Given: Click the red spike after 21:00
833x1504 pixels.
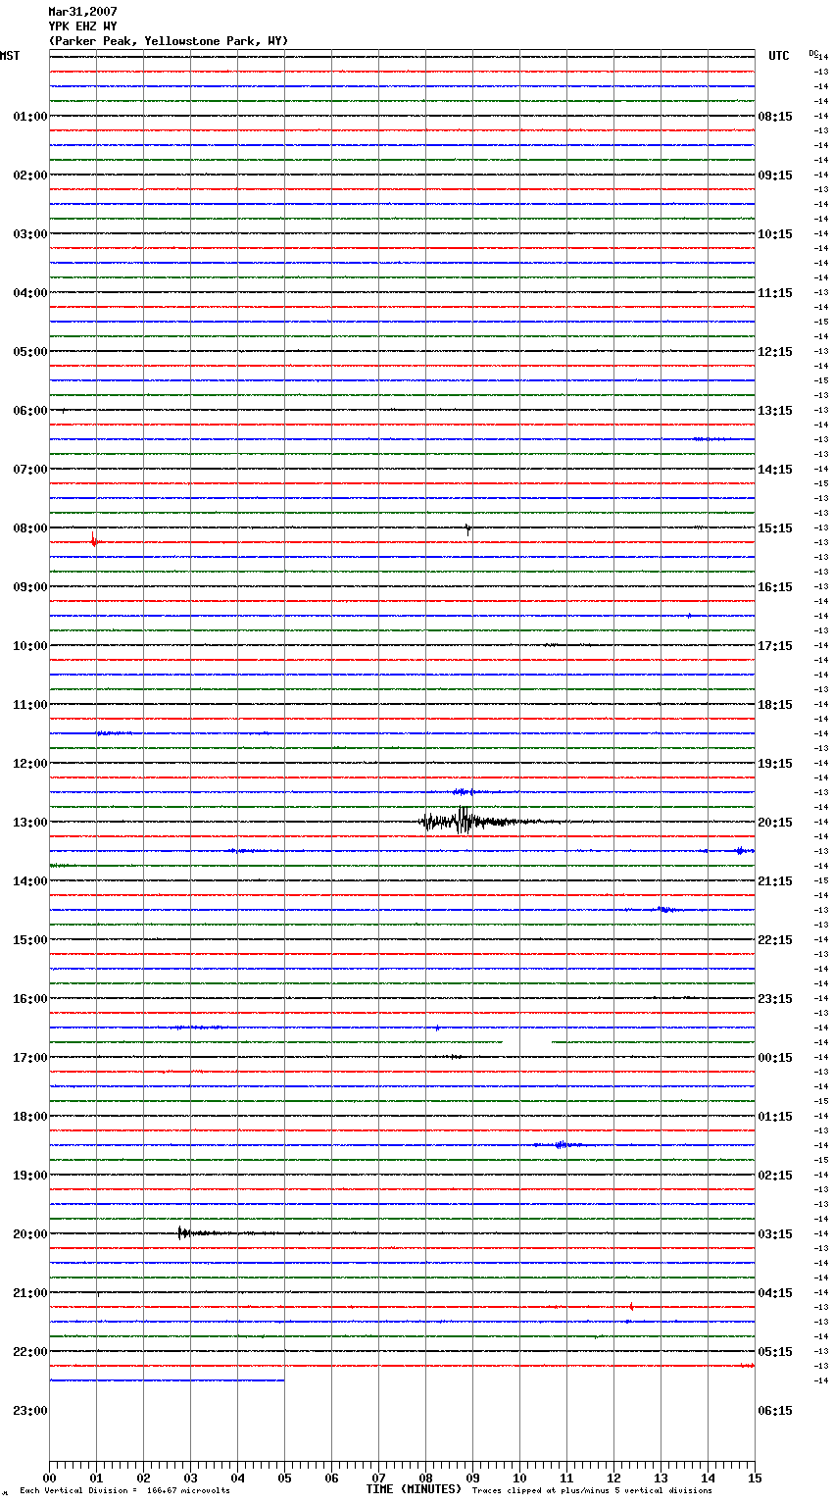Looking at the screenshot, I should [632, 1306].
